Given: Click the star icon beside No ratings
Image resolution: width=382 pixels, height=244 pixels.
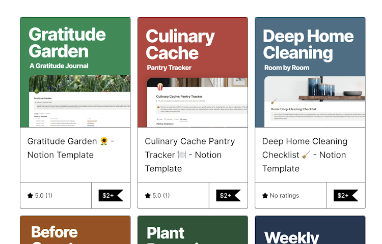Looking at the screenshot, I should (x=265, y=196).
